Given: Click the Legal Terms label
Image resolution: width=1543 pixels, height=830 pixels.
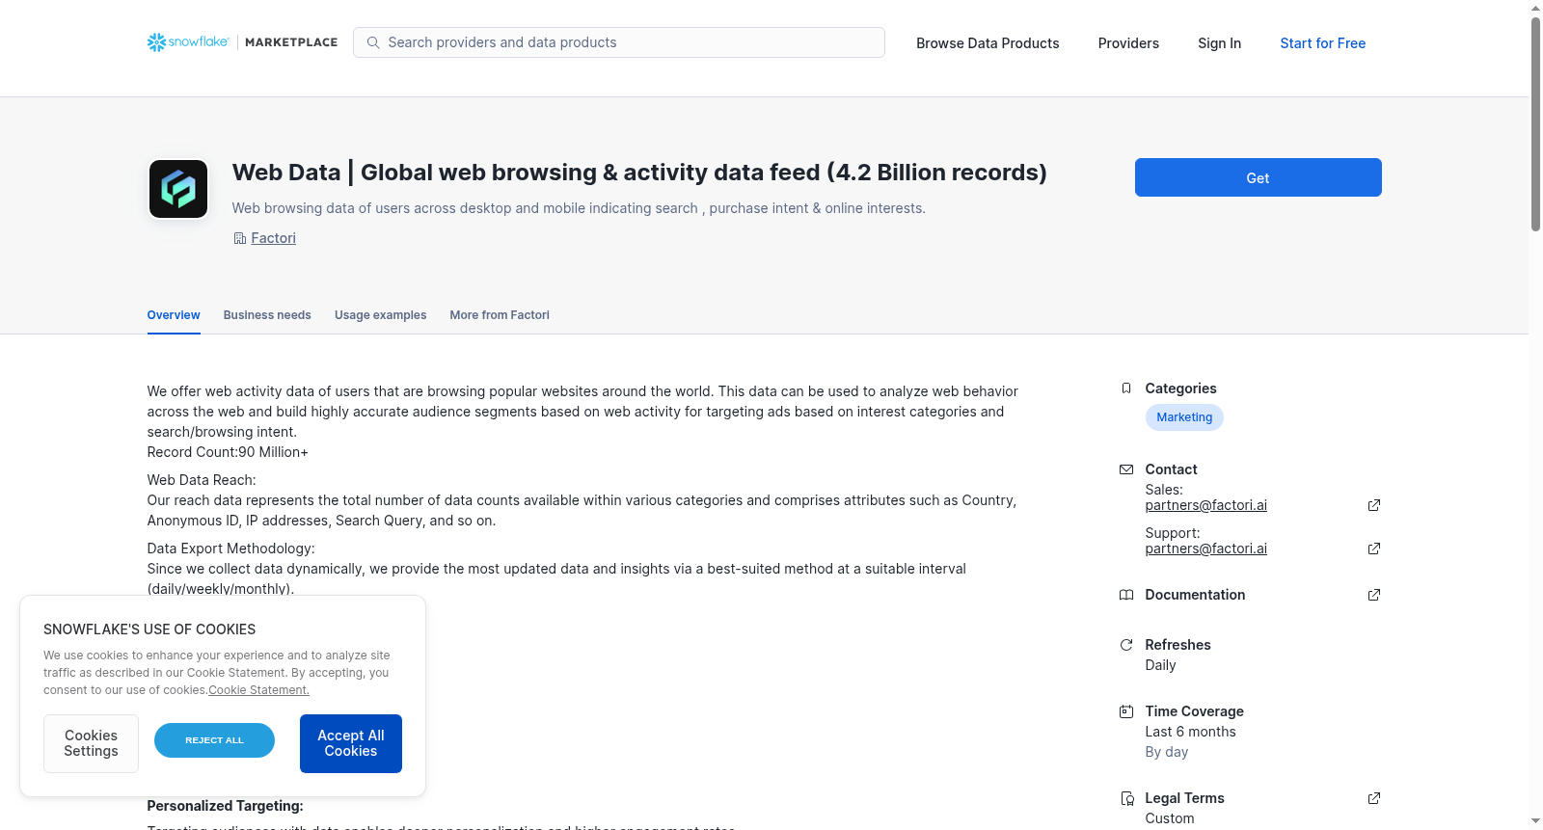Looking at the screenshot, I should pos(1185,798).
